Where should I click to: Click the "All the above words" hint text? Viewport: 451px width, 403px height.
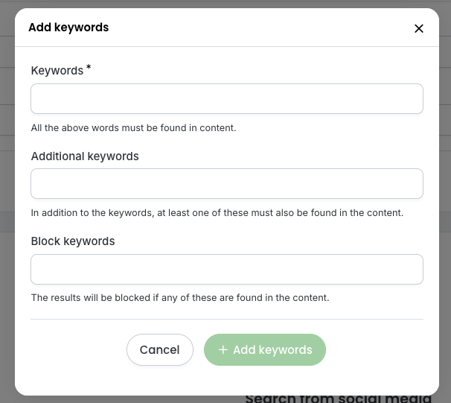[x=133, y=128]
